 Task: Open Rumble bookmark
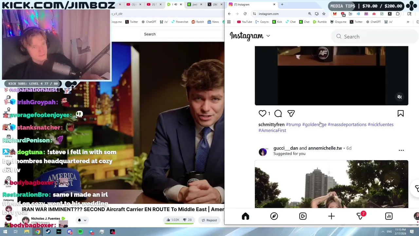(319, 22)
